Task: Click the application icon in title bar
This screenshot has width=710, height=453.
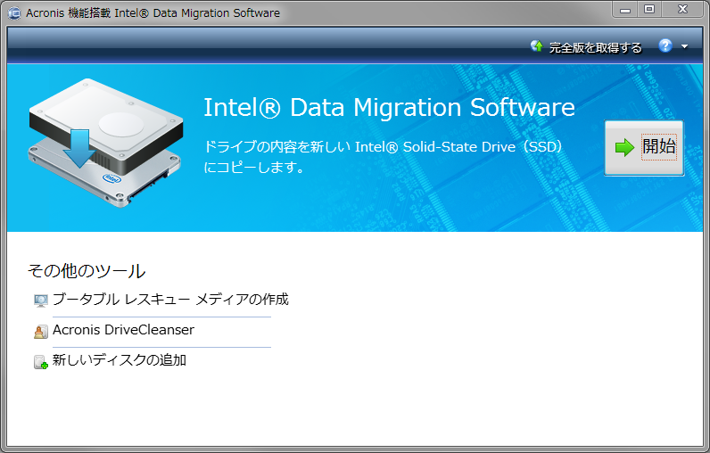Action: click(14, 13)
